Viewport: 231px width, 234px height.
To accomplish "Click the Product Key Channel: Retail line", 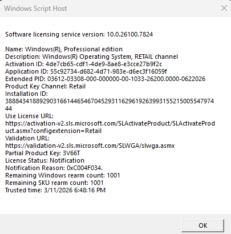I will 45,86.
